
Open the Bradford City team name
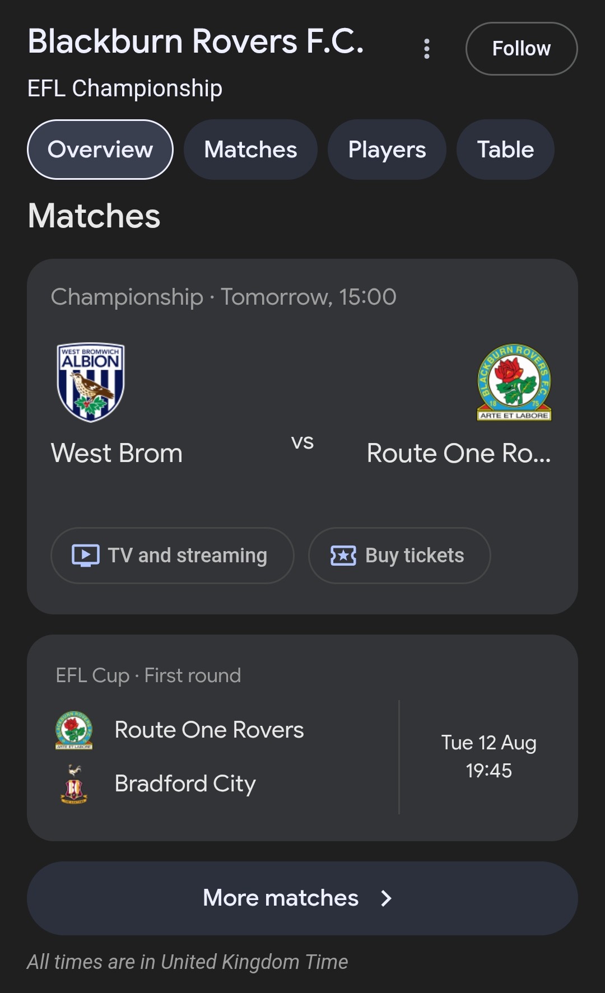(x=185, y=784)
